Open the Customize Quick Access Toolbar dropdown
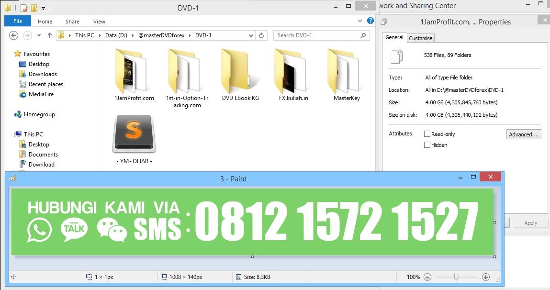The height and width of the screenshot is (290, 550). (43, 8)
